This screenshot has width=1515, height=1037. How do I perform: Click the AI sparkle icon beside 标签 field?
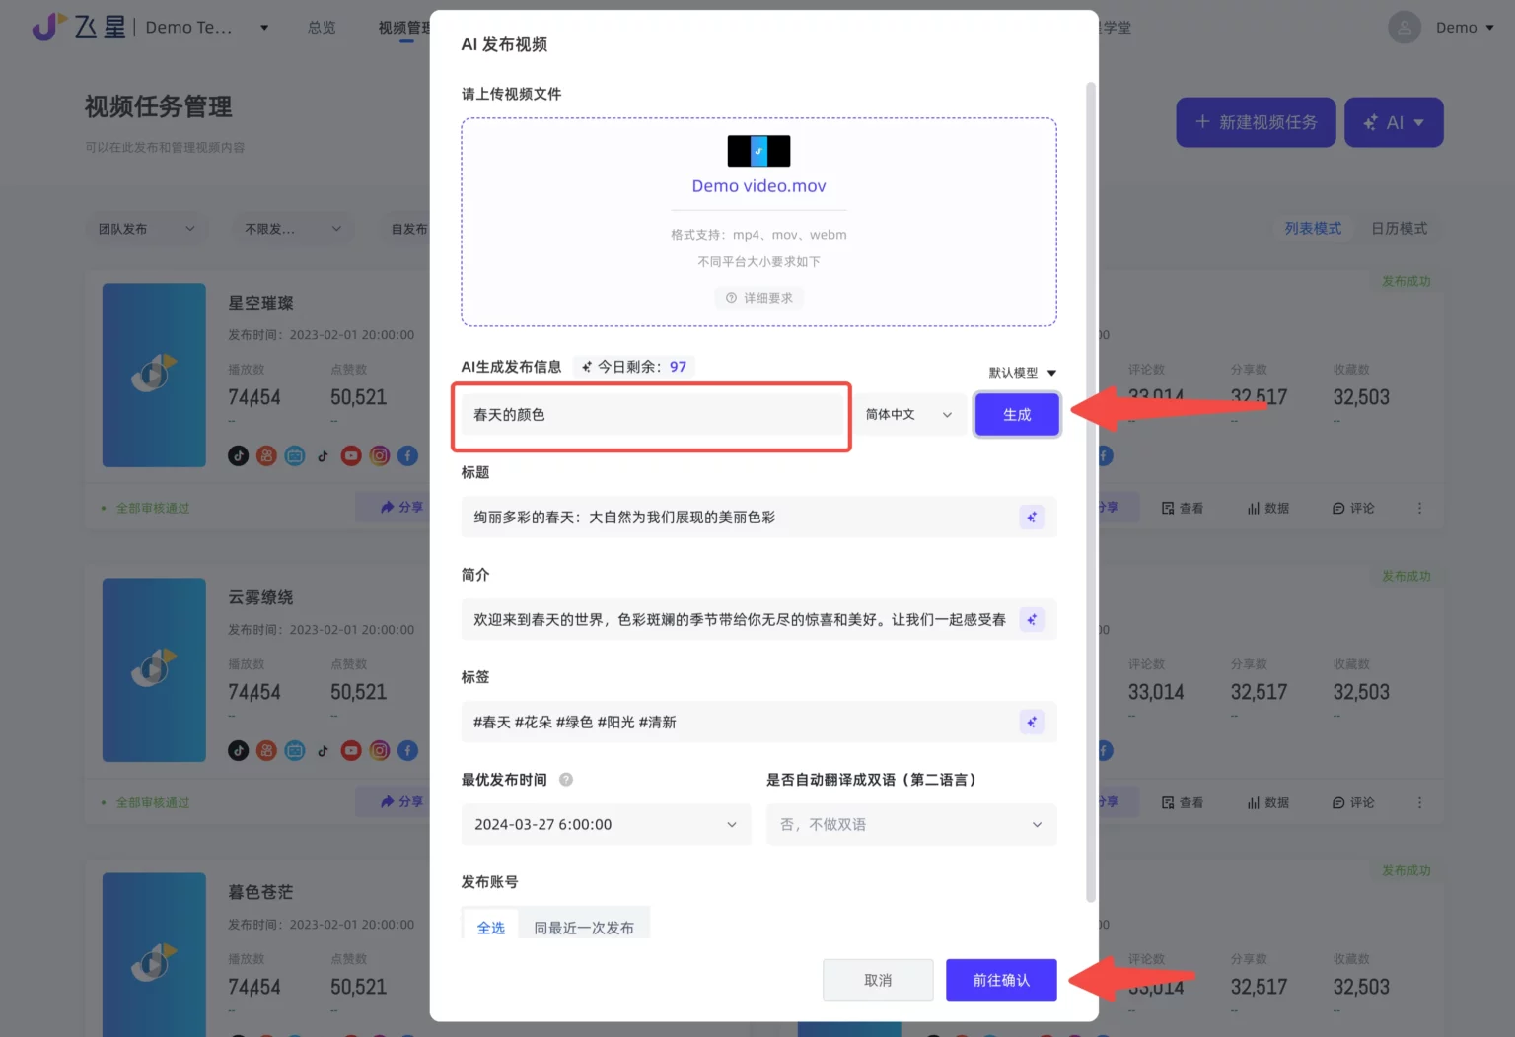1032,722
